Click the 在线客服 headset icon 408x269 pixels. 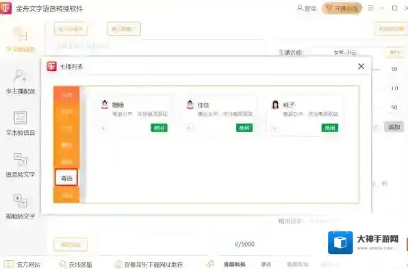point(62,264)
